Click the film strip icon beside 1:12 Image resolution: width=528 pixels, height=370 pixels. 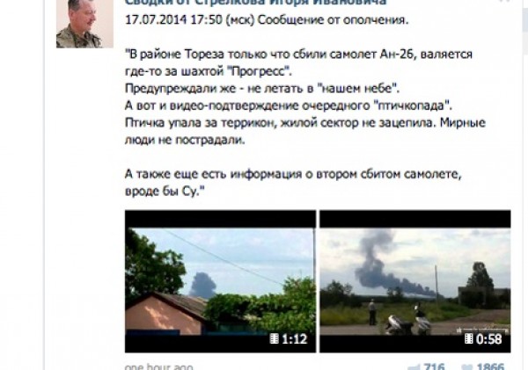pyautogui.click(x=275, y=338)
